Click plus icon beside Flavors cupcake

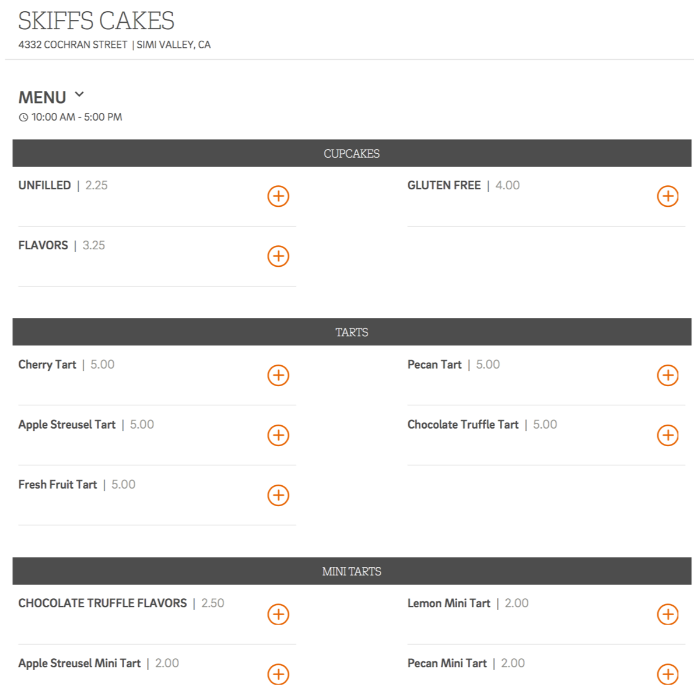coord(278,256)
